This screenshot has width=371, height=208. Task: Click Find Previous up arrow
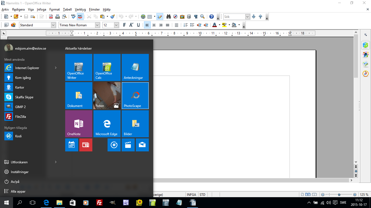(260, 17)
